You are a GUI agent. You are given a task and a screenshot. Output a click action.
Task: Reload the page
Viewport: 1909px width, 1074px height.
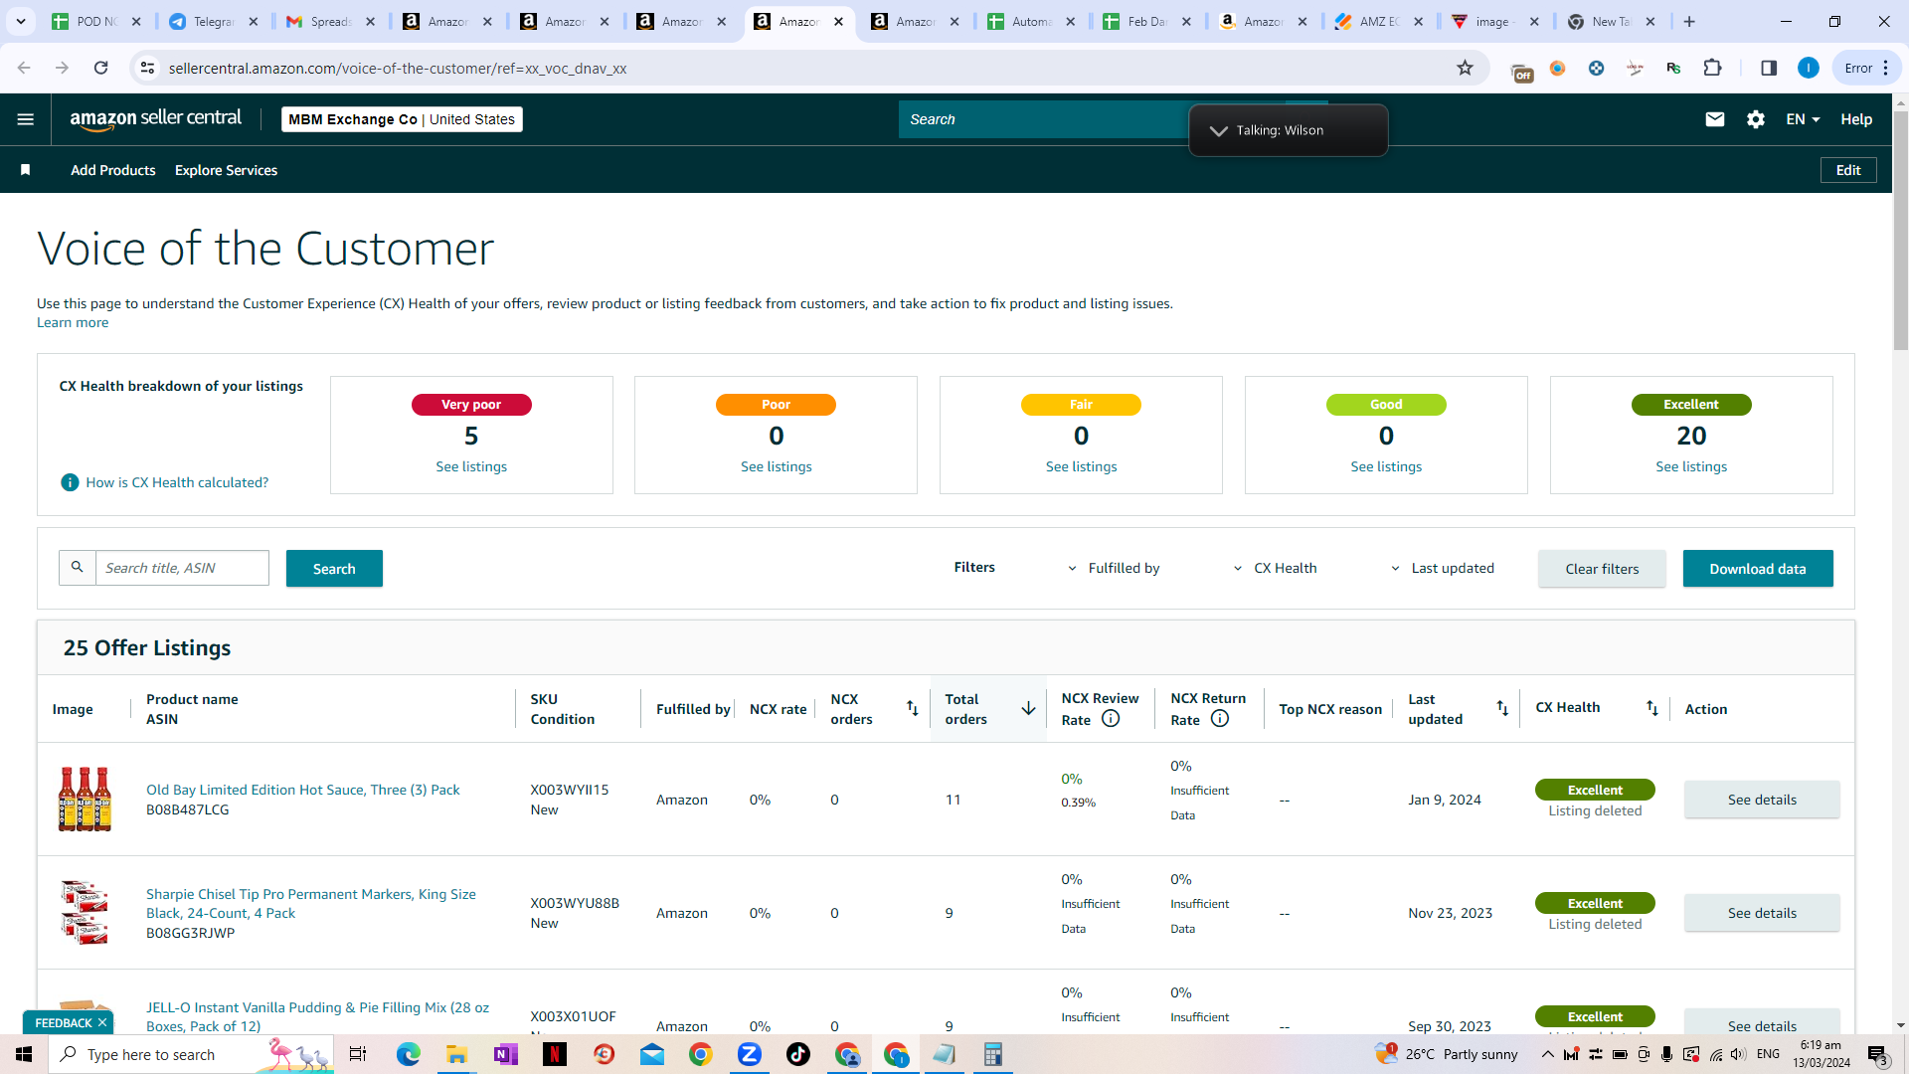coord(100,68)
